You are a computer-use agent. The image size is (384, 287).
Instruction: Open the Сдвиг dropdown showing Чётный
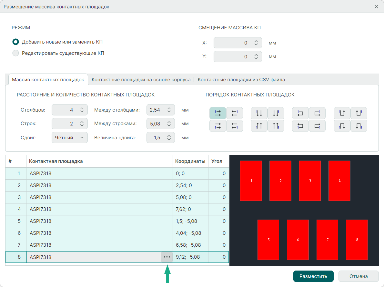tap(69, 138)
